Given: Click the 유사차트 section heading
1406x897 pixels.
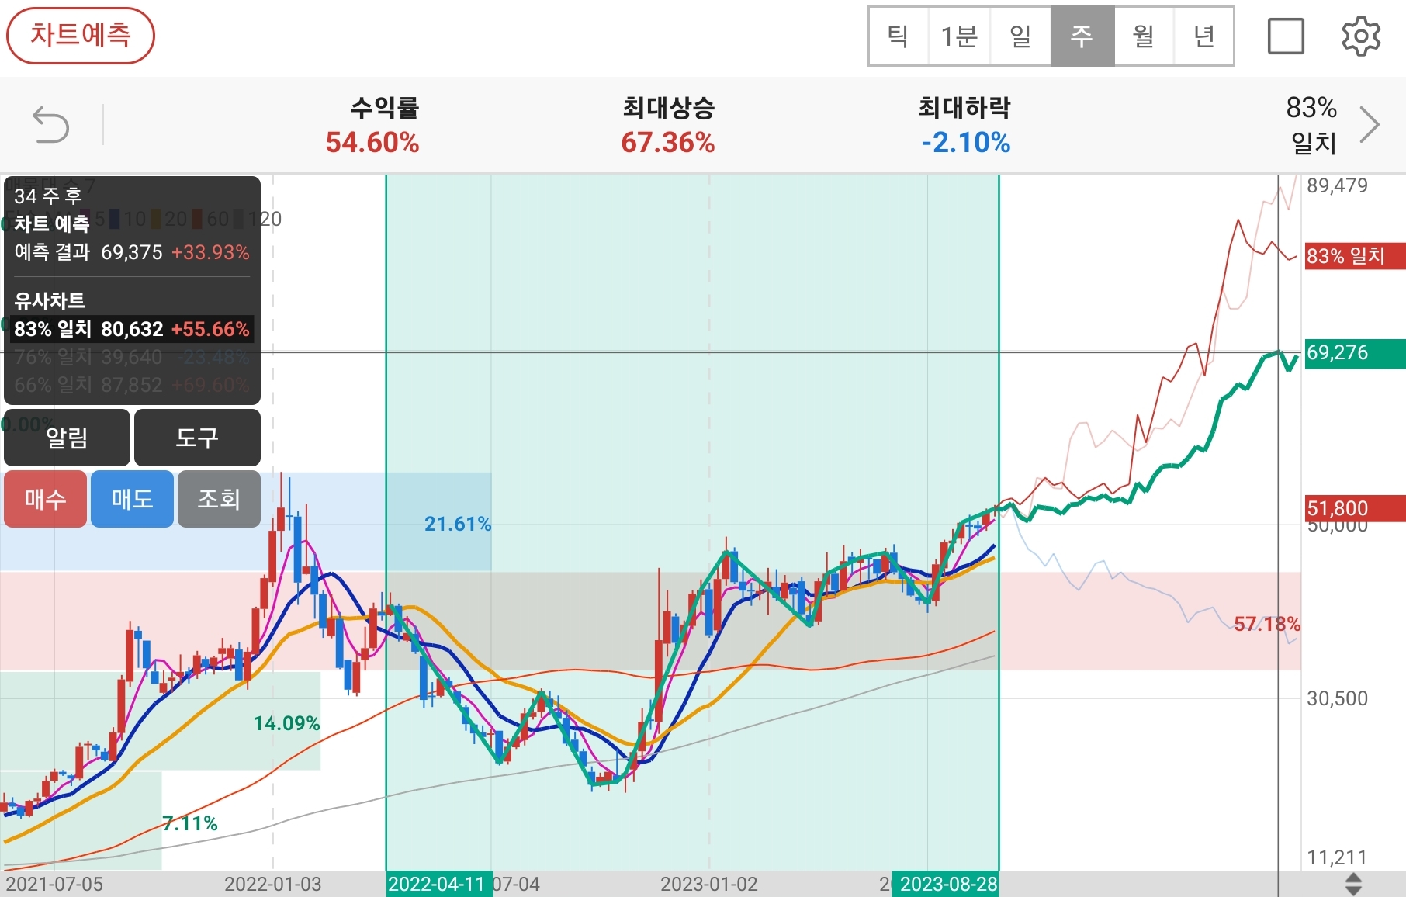Looking at the screenshot, I should (x=50, y=300).
